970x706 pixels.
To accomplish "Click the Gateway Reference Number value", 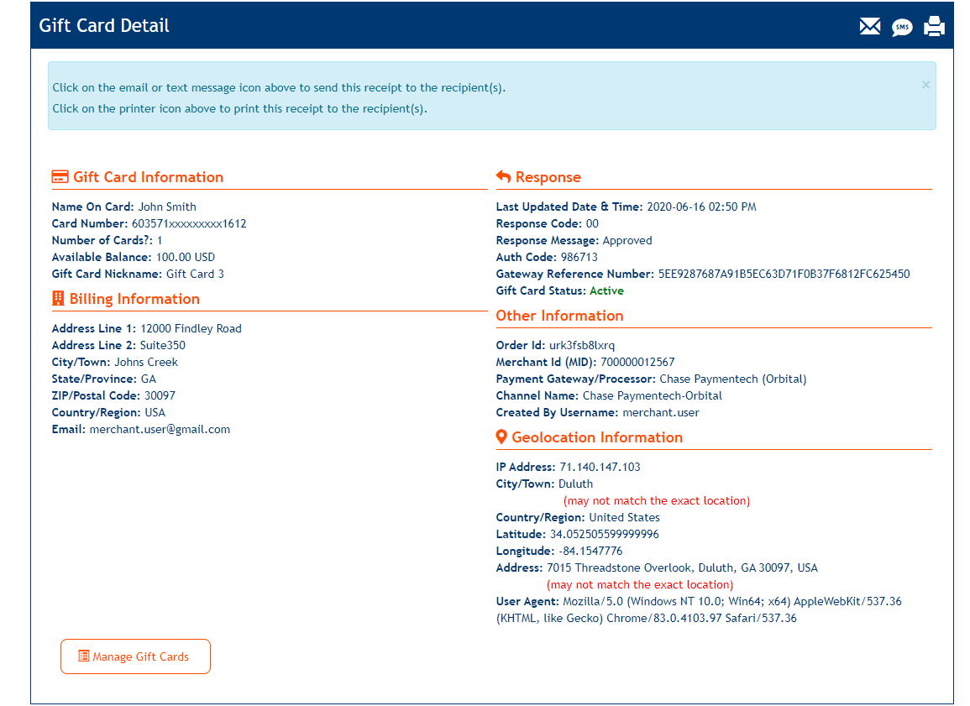I will (x=783, y=274).
